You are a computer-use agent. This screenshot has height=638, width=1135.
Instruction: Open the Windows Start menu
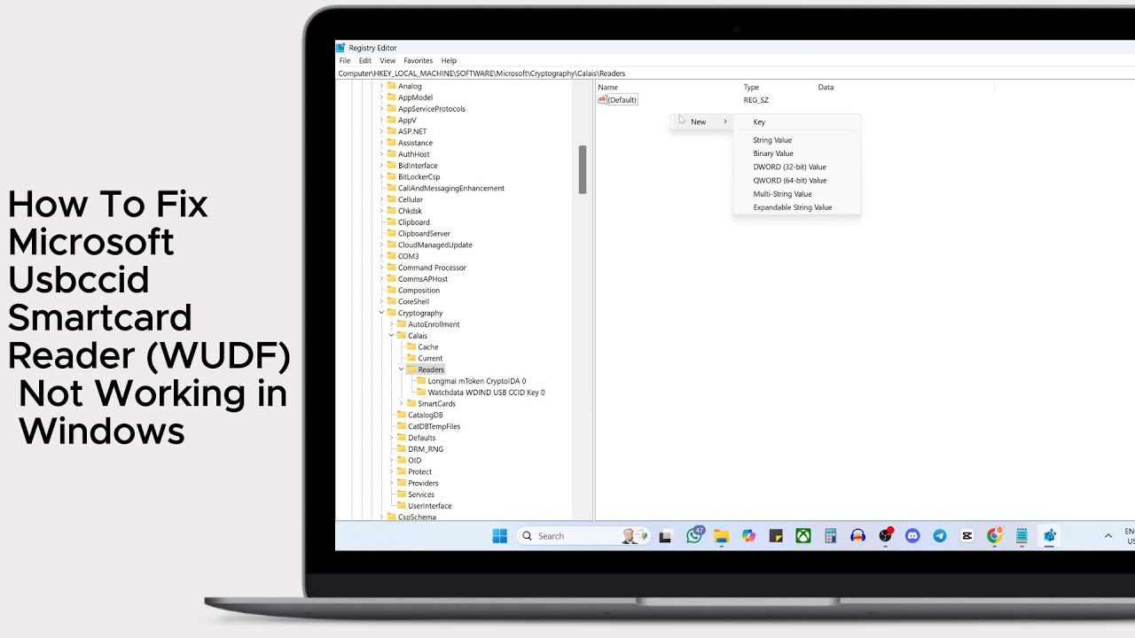(x=499, y=536)
